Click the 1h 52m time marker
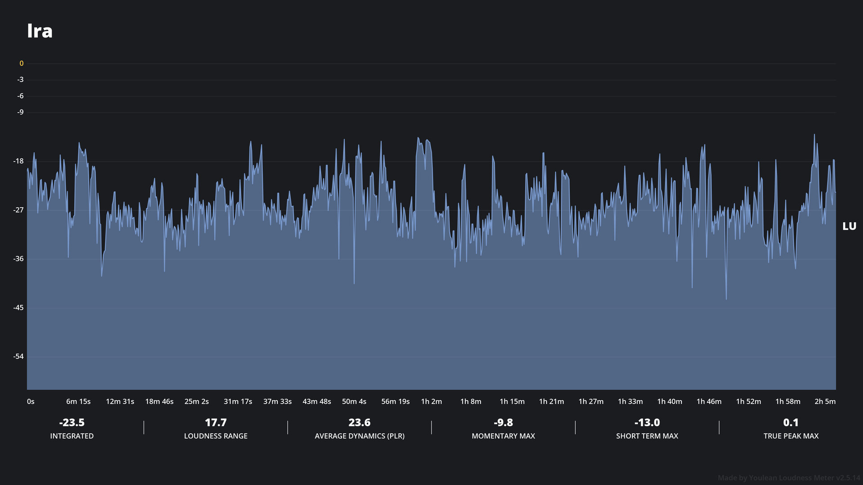Screen dimensions: 863x485 click(x=748, y=401)
